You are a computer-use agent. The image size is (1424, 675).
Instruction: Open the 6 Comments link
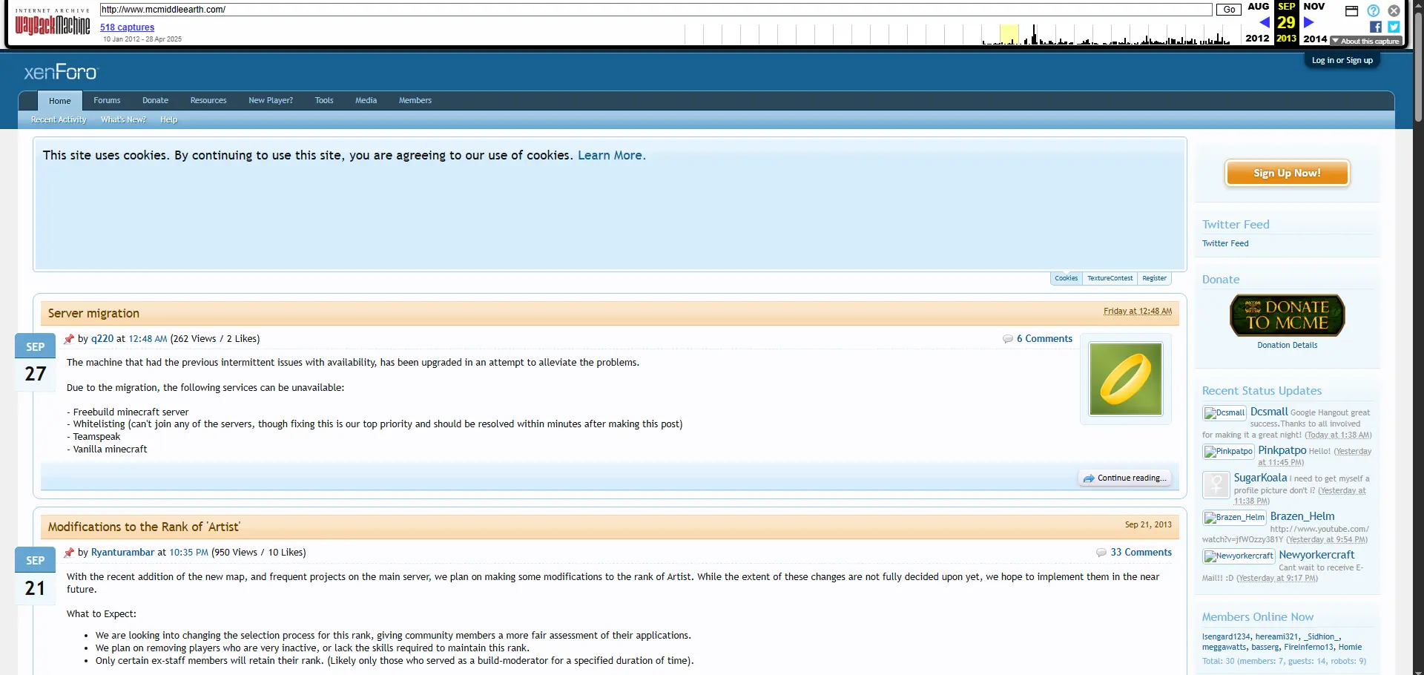coord(1044,339)
